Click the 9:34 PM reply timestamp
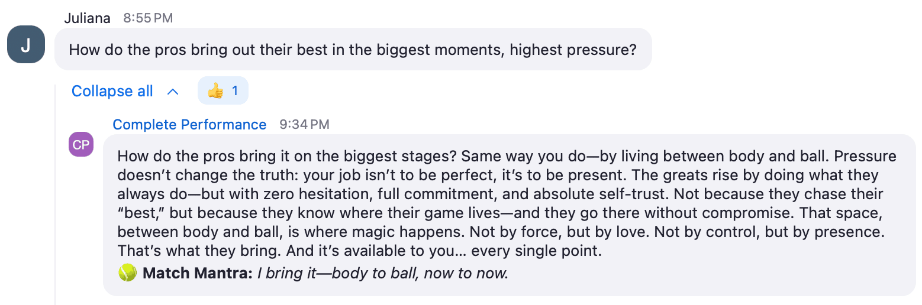922x305 pixels. coord(304,125)
